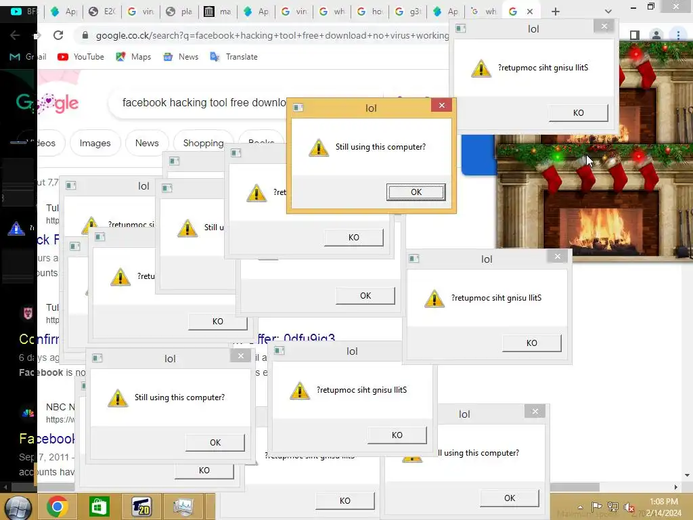Click OK in the orange-bordered active lol dialog

pos(416,192)
